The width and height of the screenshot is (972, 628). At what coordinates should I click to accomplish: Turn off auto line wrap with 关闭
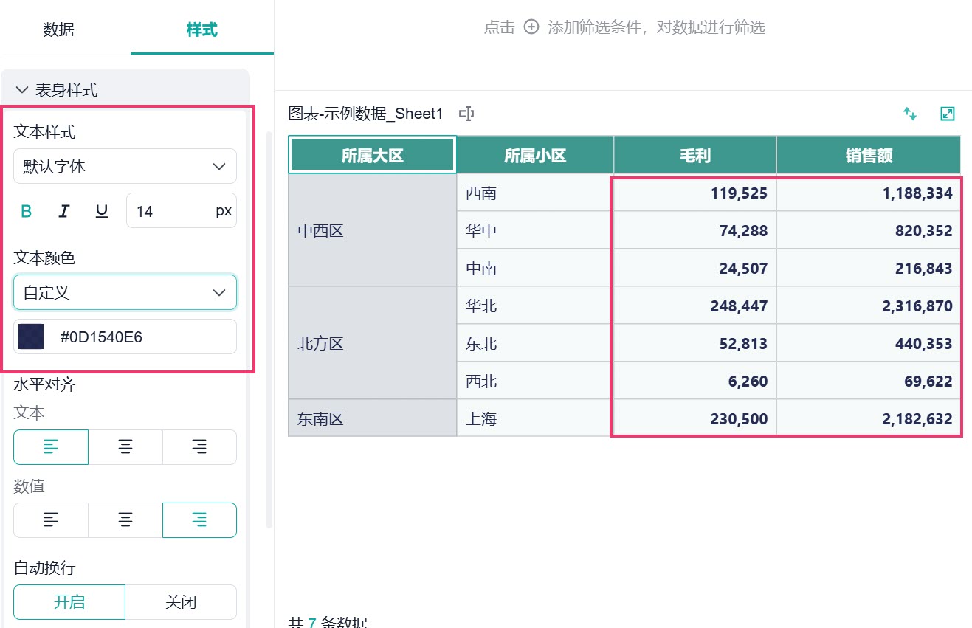181,602
